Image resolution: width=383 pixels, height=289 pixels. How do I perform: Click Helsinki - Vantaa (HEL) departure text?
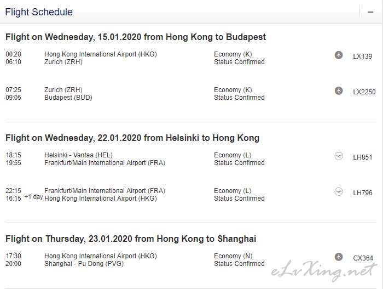(78, 155)
